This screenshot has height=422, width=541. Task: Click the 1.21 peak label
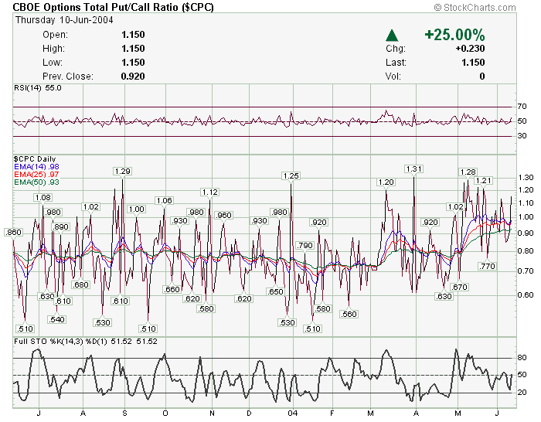[483, 180]
